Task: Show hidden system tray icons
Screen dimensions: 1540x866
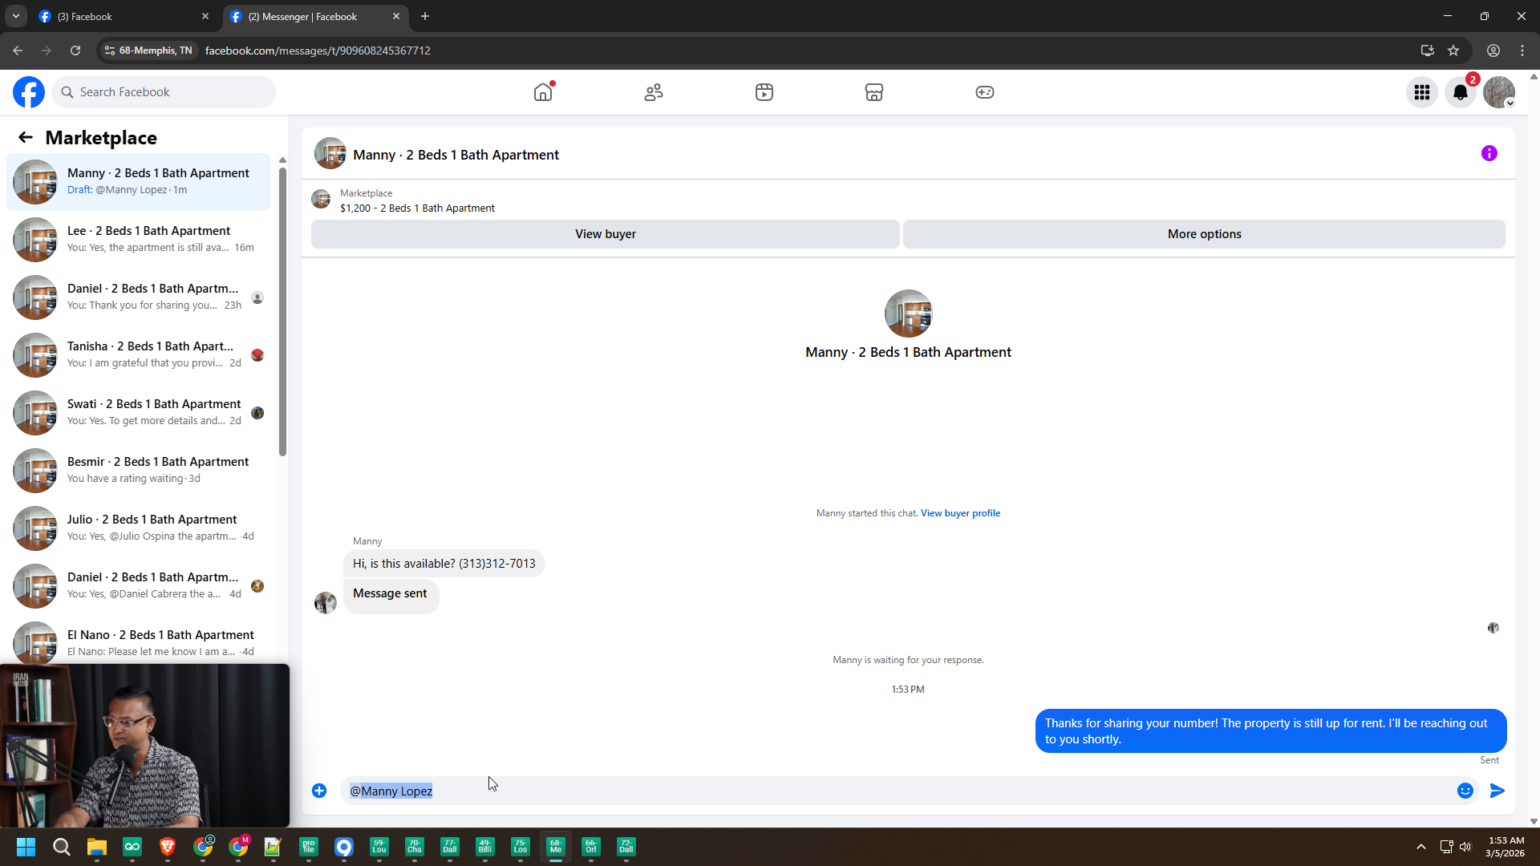Action: tap(1421, 847)
